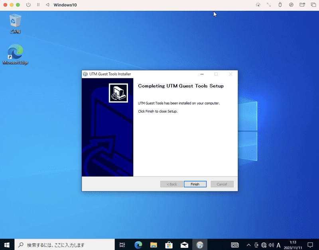Click the Cancel button in the installer

click(222, 184)
